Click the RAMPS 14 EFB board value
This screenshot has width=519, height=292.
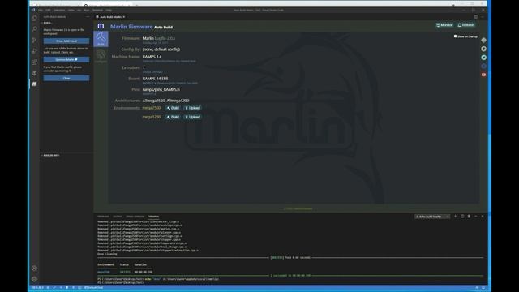[x=155, y=79]
